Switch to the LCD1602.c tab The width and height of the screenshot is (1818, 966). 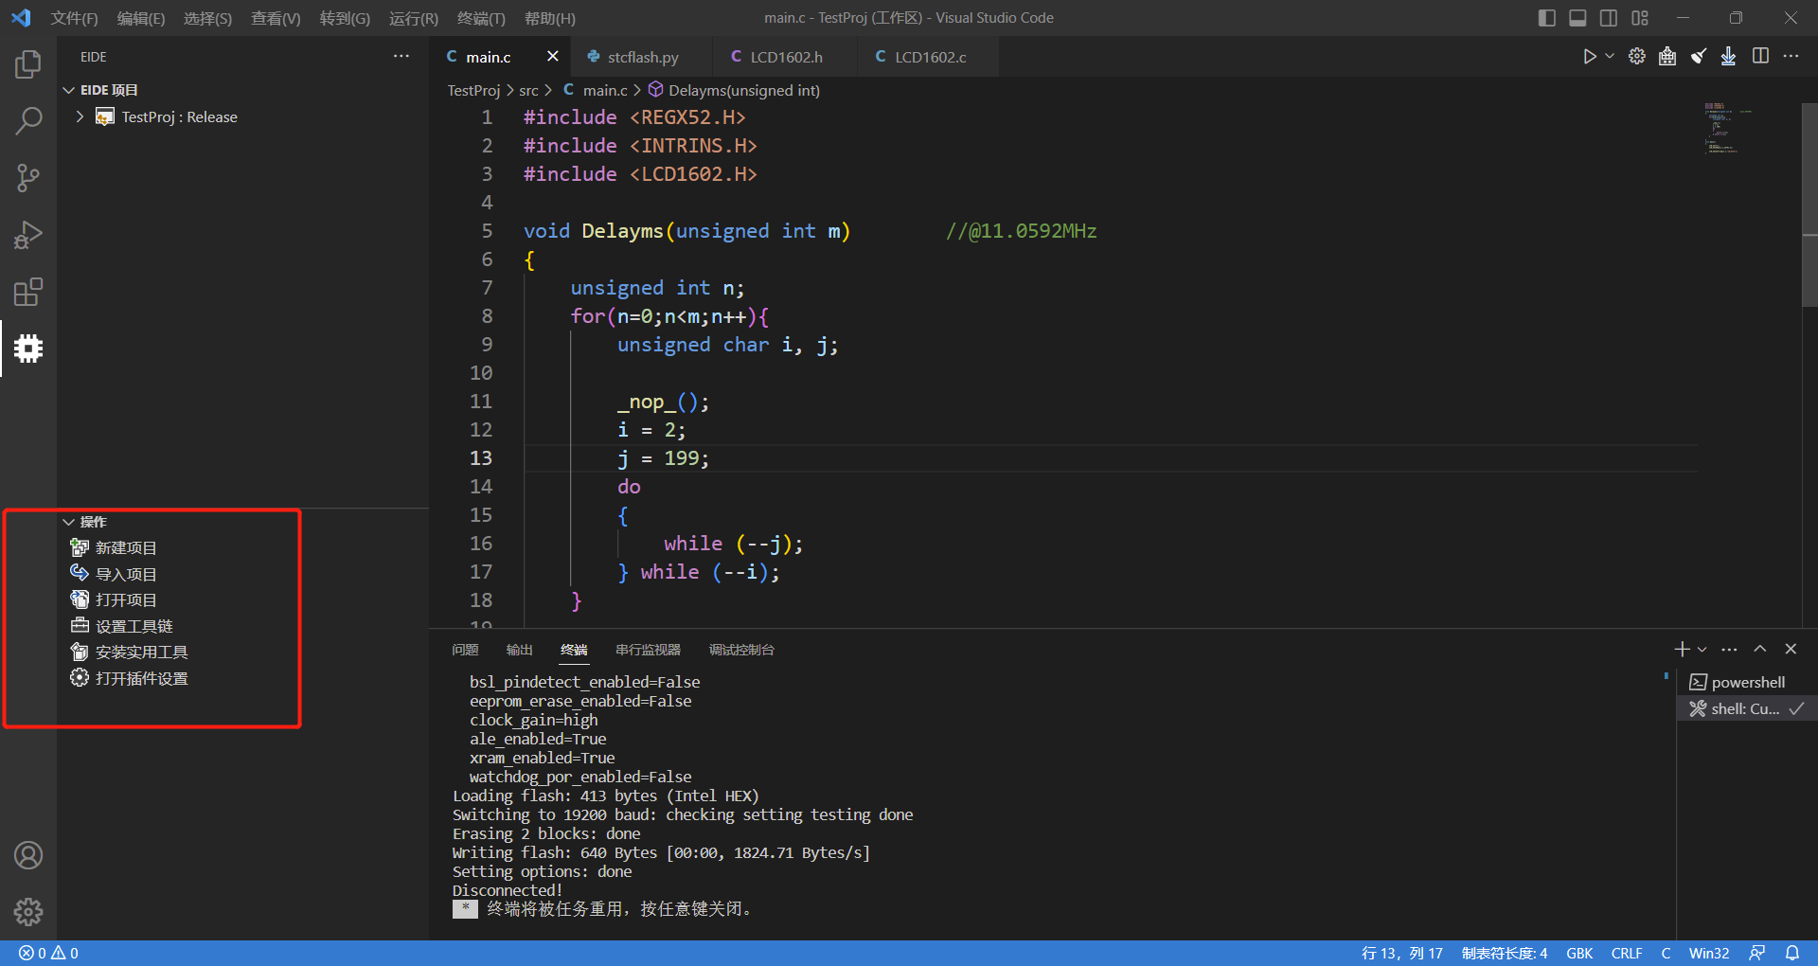click(930, 57)
